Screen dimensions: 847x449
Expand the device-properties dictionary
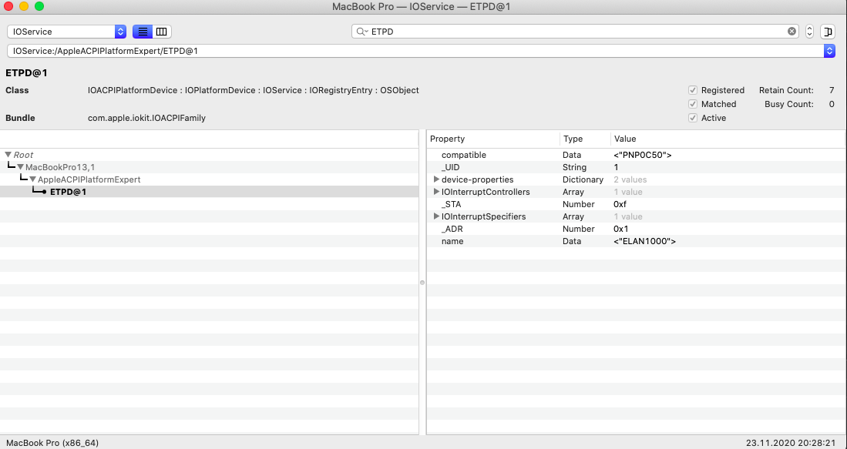[437, 179]
